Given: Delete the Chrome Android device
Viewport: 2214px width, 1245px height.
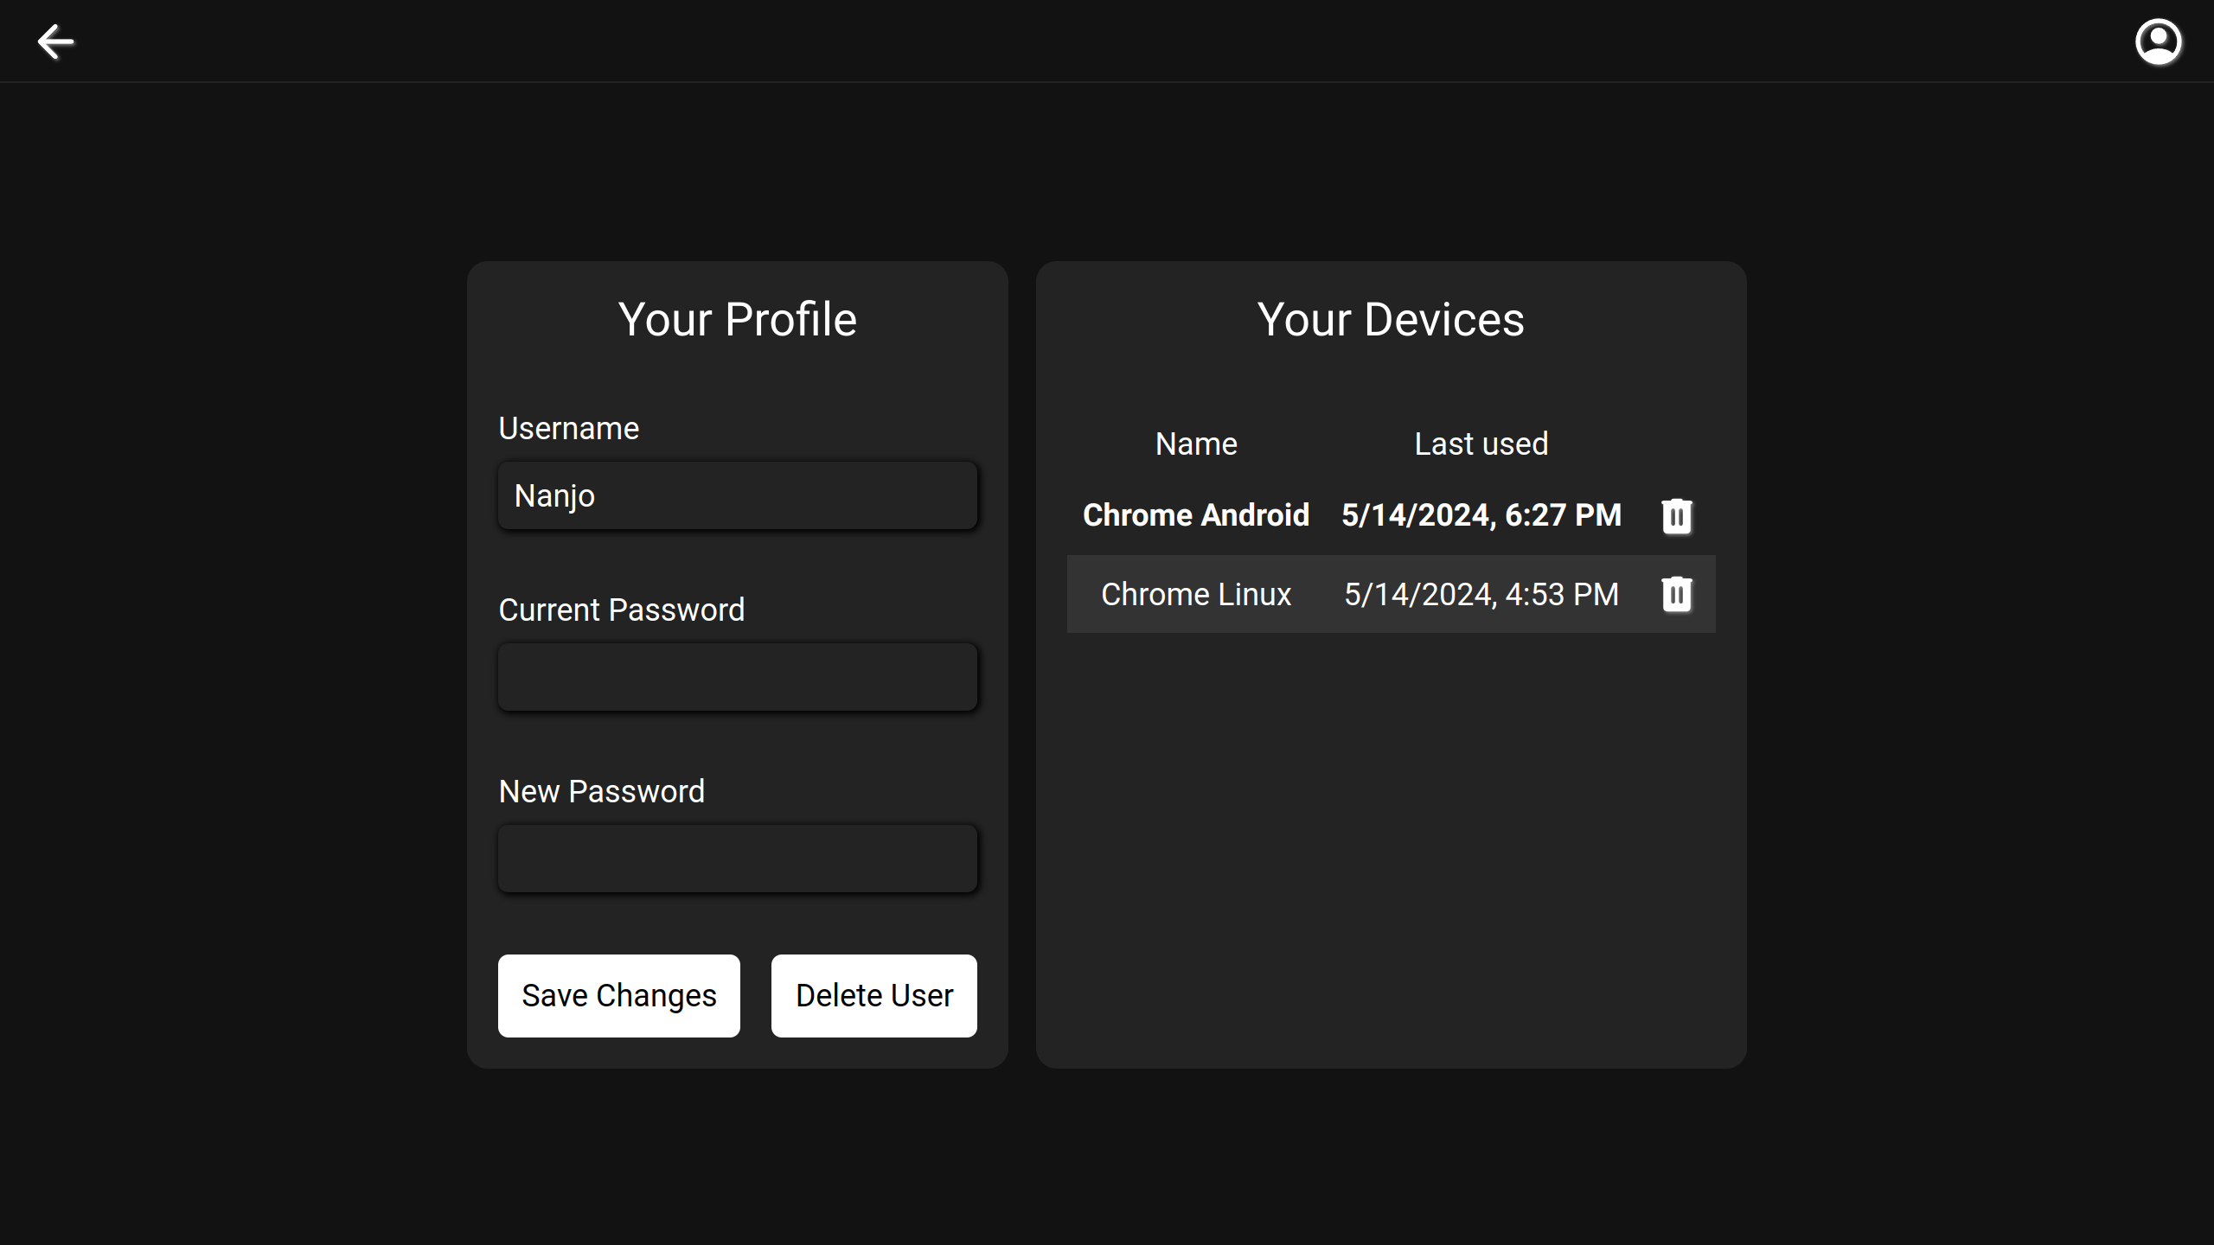Looking at the screenshot, I should tap(1676, 516).
